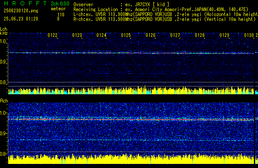Viewport: 258px width, 168px height.
Task: Click the Rch yellow signal level bar graph
Action: pos(131,159)
